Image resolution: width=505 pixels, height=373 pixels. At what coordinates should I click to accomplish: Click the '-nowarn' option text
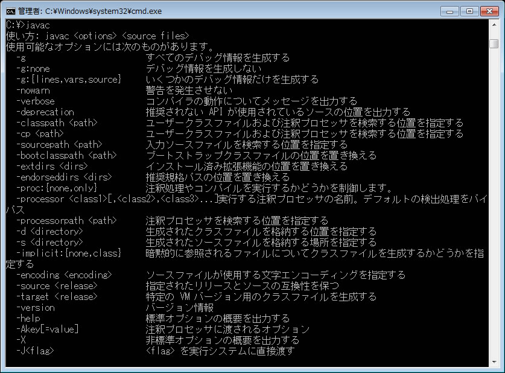(33, 91)
